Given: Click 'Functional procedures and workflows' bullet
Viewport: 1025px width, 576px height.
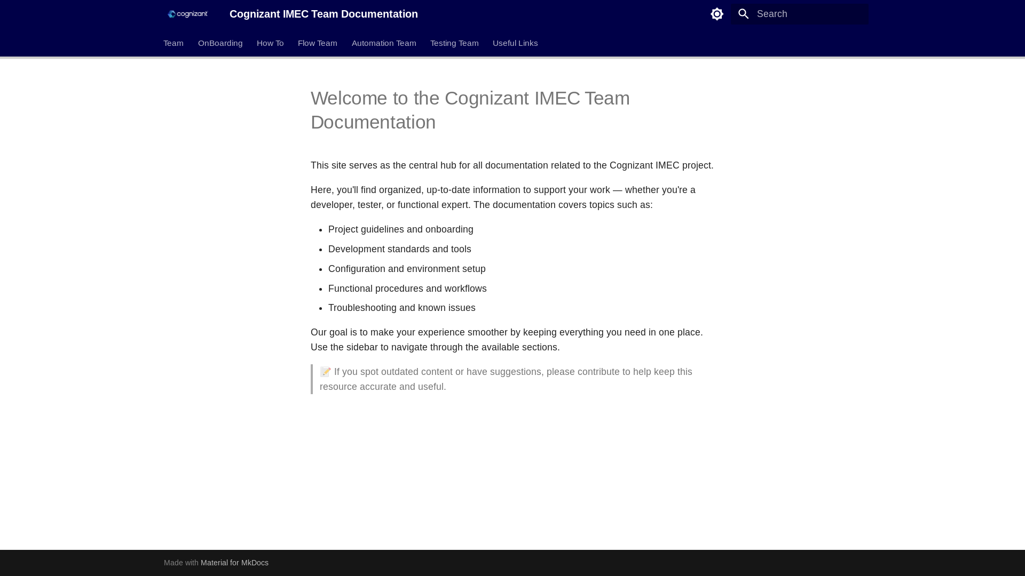Looking at the screenshot, I should (407, 289).
